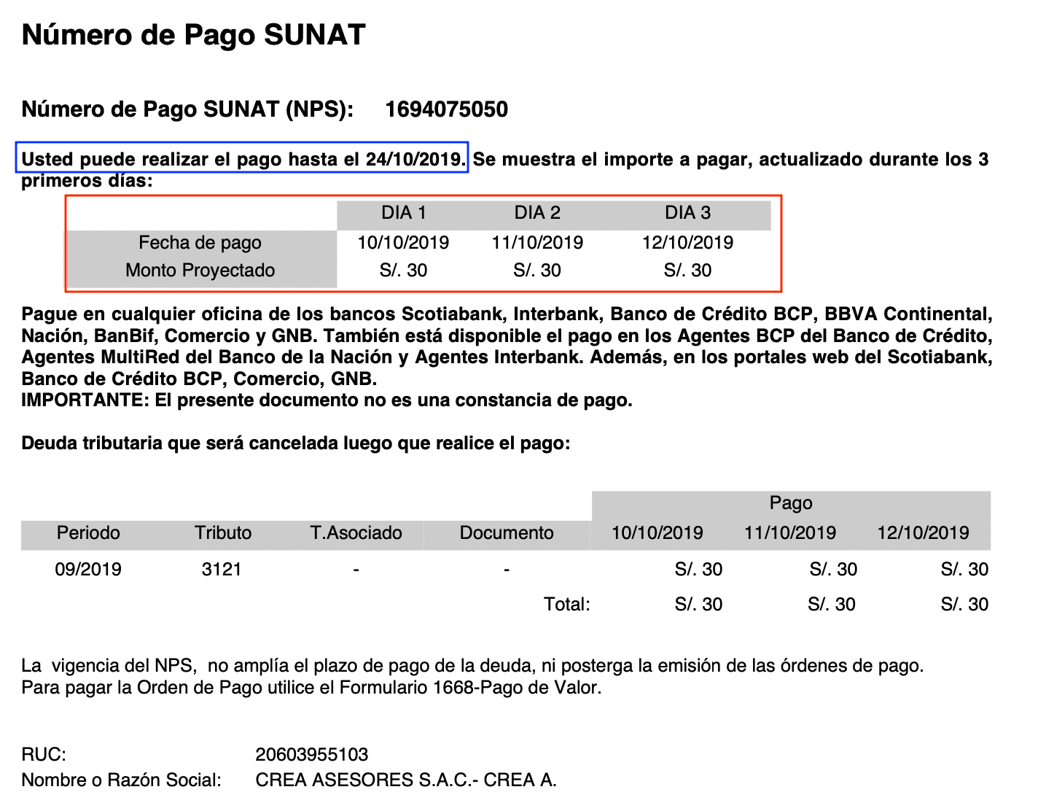1038x811 pixels.
Task: Click the 'Periodo' column header
Action: coord(88,533)
